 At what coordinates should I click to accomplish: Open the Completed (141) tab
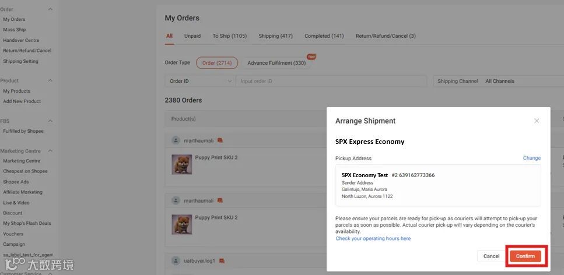(x=324, y=36)
